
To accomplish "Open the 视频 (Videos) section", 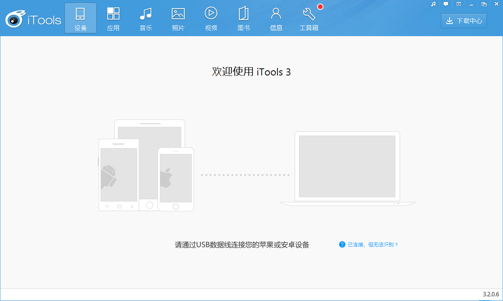I will pyautogui.click(x=211, y=18).
